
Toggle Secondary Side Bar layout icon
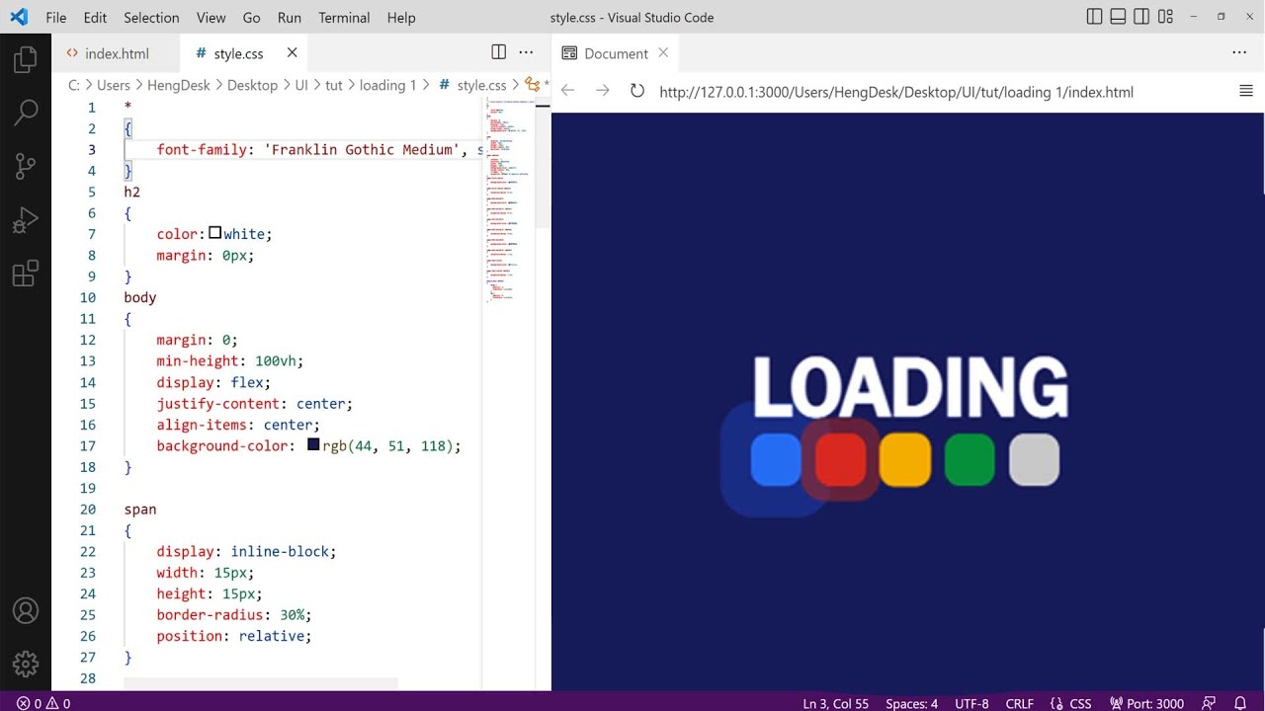[x=1141, y=17]
